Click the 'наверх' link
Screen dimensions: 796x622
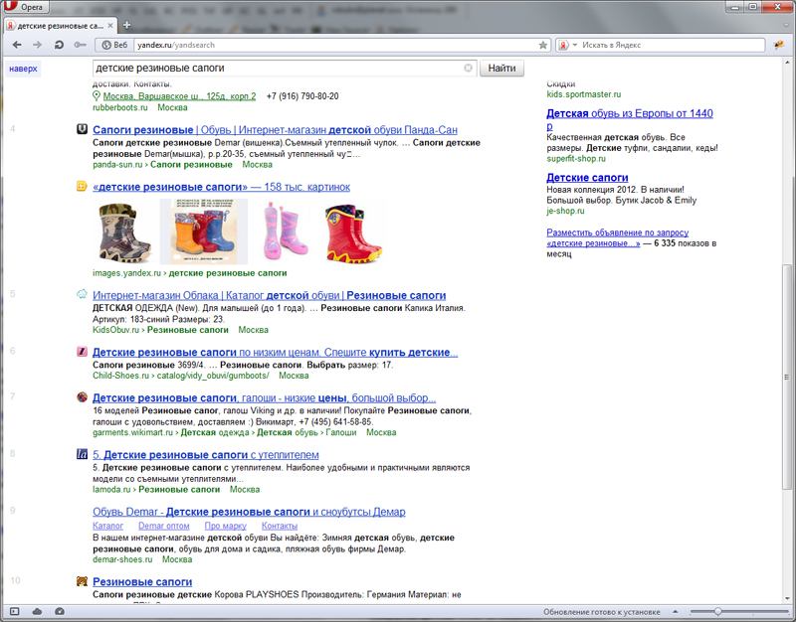pos(23,69)
